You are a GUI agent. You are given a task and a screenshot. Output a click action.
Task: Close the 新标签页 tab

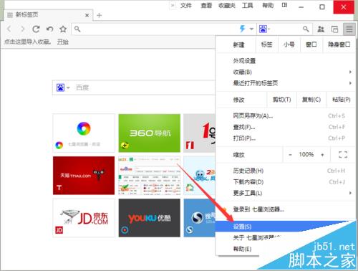pyautogui.click(x=87, y=15)
